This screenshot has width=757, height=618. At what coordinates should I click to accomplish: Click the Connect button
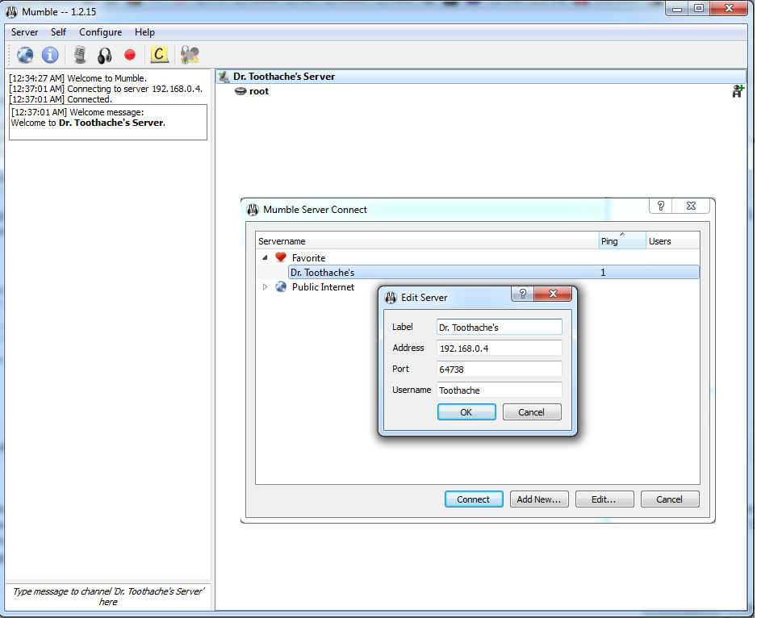474,499
